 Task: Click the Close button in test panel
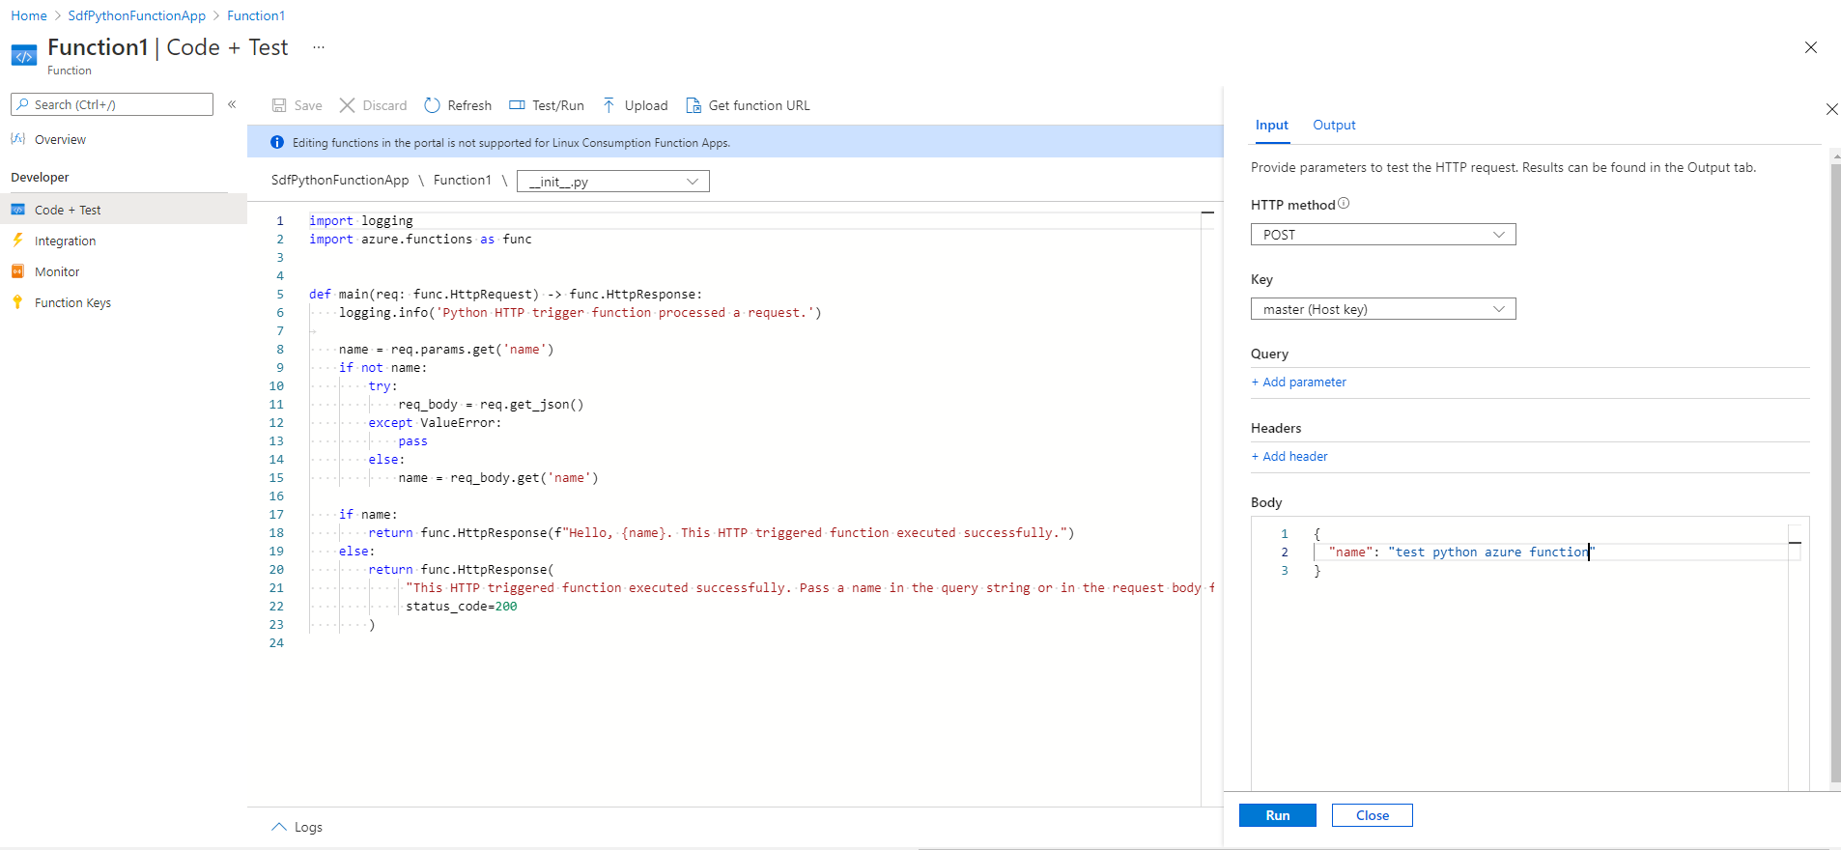[1373, 815]
